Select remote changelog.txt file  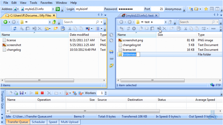click(x=132, y=45)
